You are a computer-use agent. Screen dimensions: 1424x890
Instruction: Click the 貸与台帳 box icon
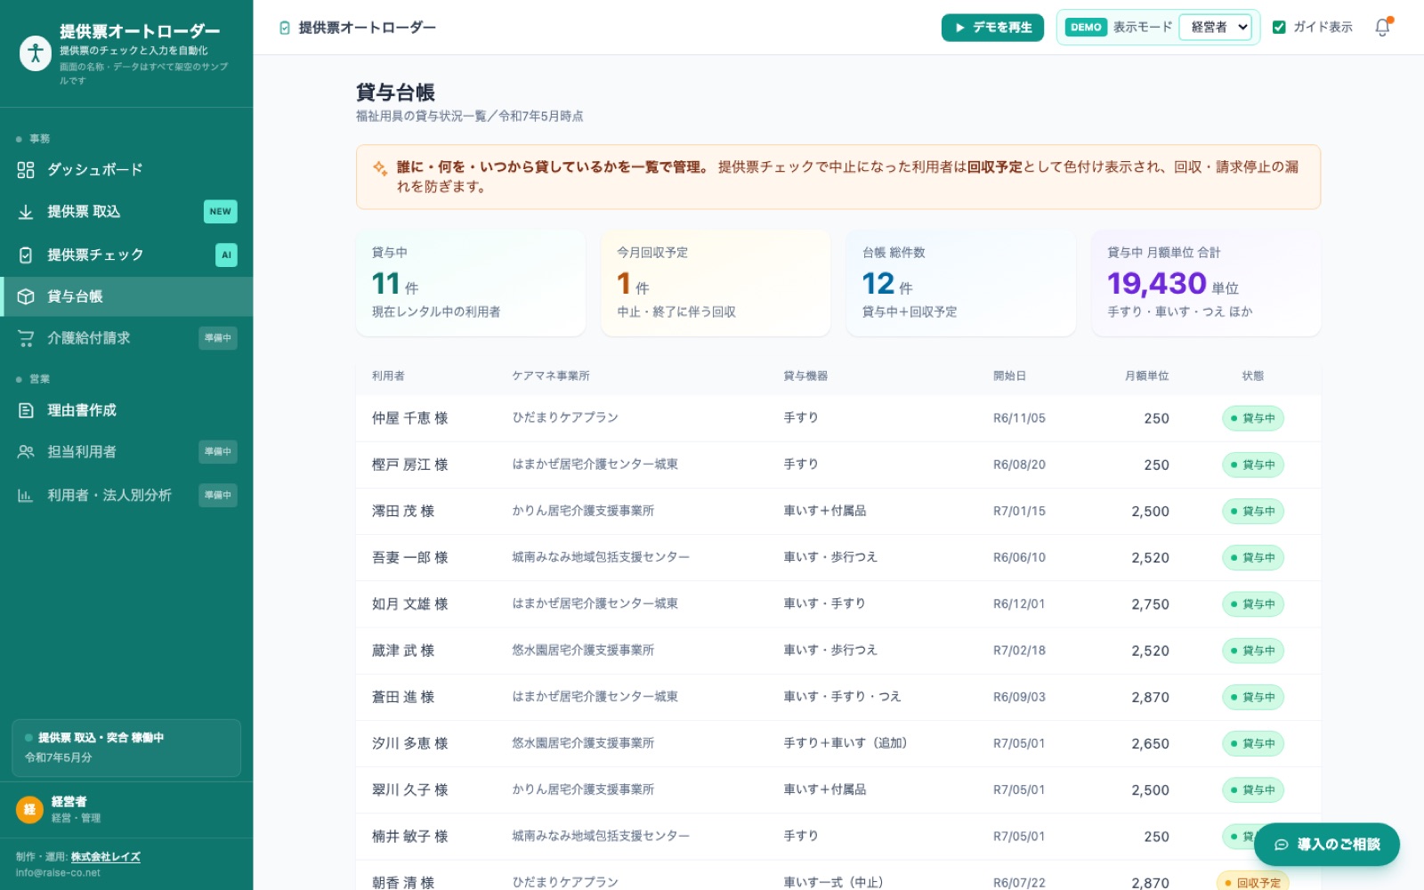point(26,296)
